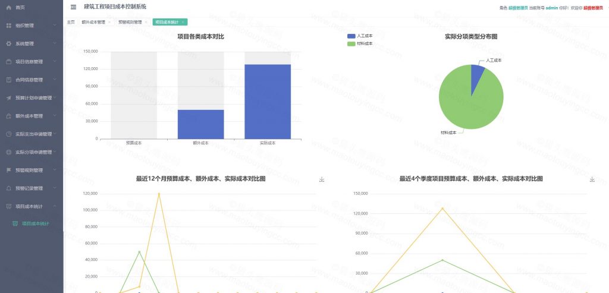The width and height of the screenshot is (609, 293).
Task: Click the 首页 home icon in sidebar
Action: point(8,7)
